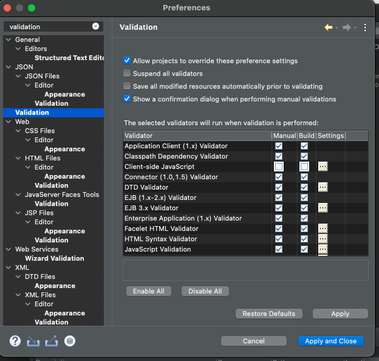Click the Build column header

[307, 136]
